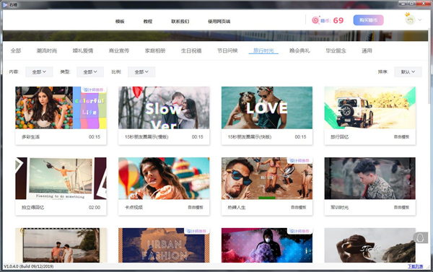Screen dimensions: 433x272
Task: Open the Colorful Life 多彩生活 template thumbnail
Action: [x=61, y=108]
